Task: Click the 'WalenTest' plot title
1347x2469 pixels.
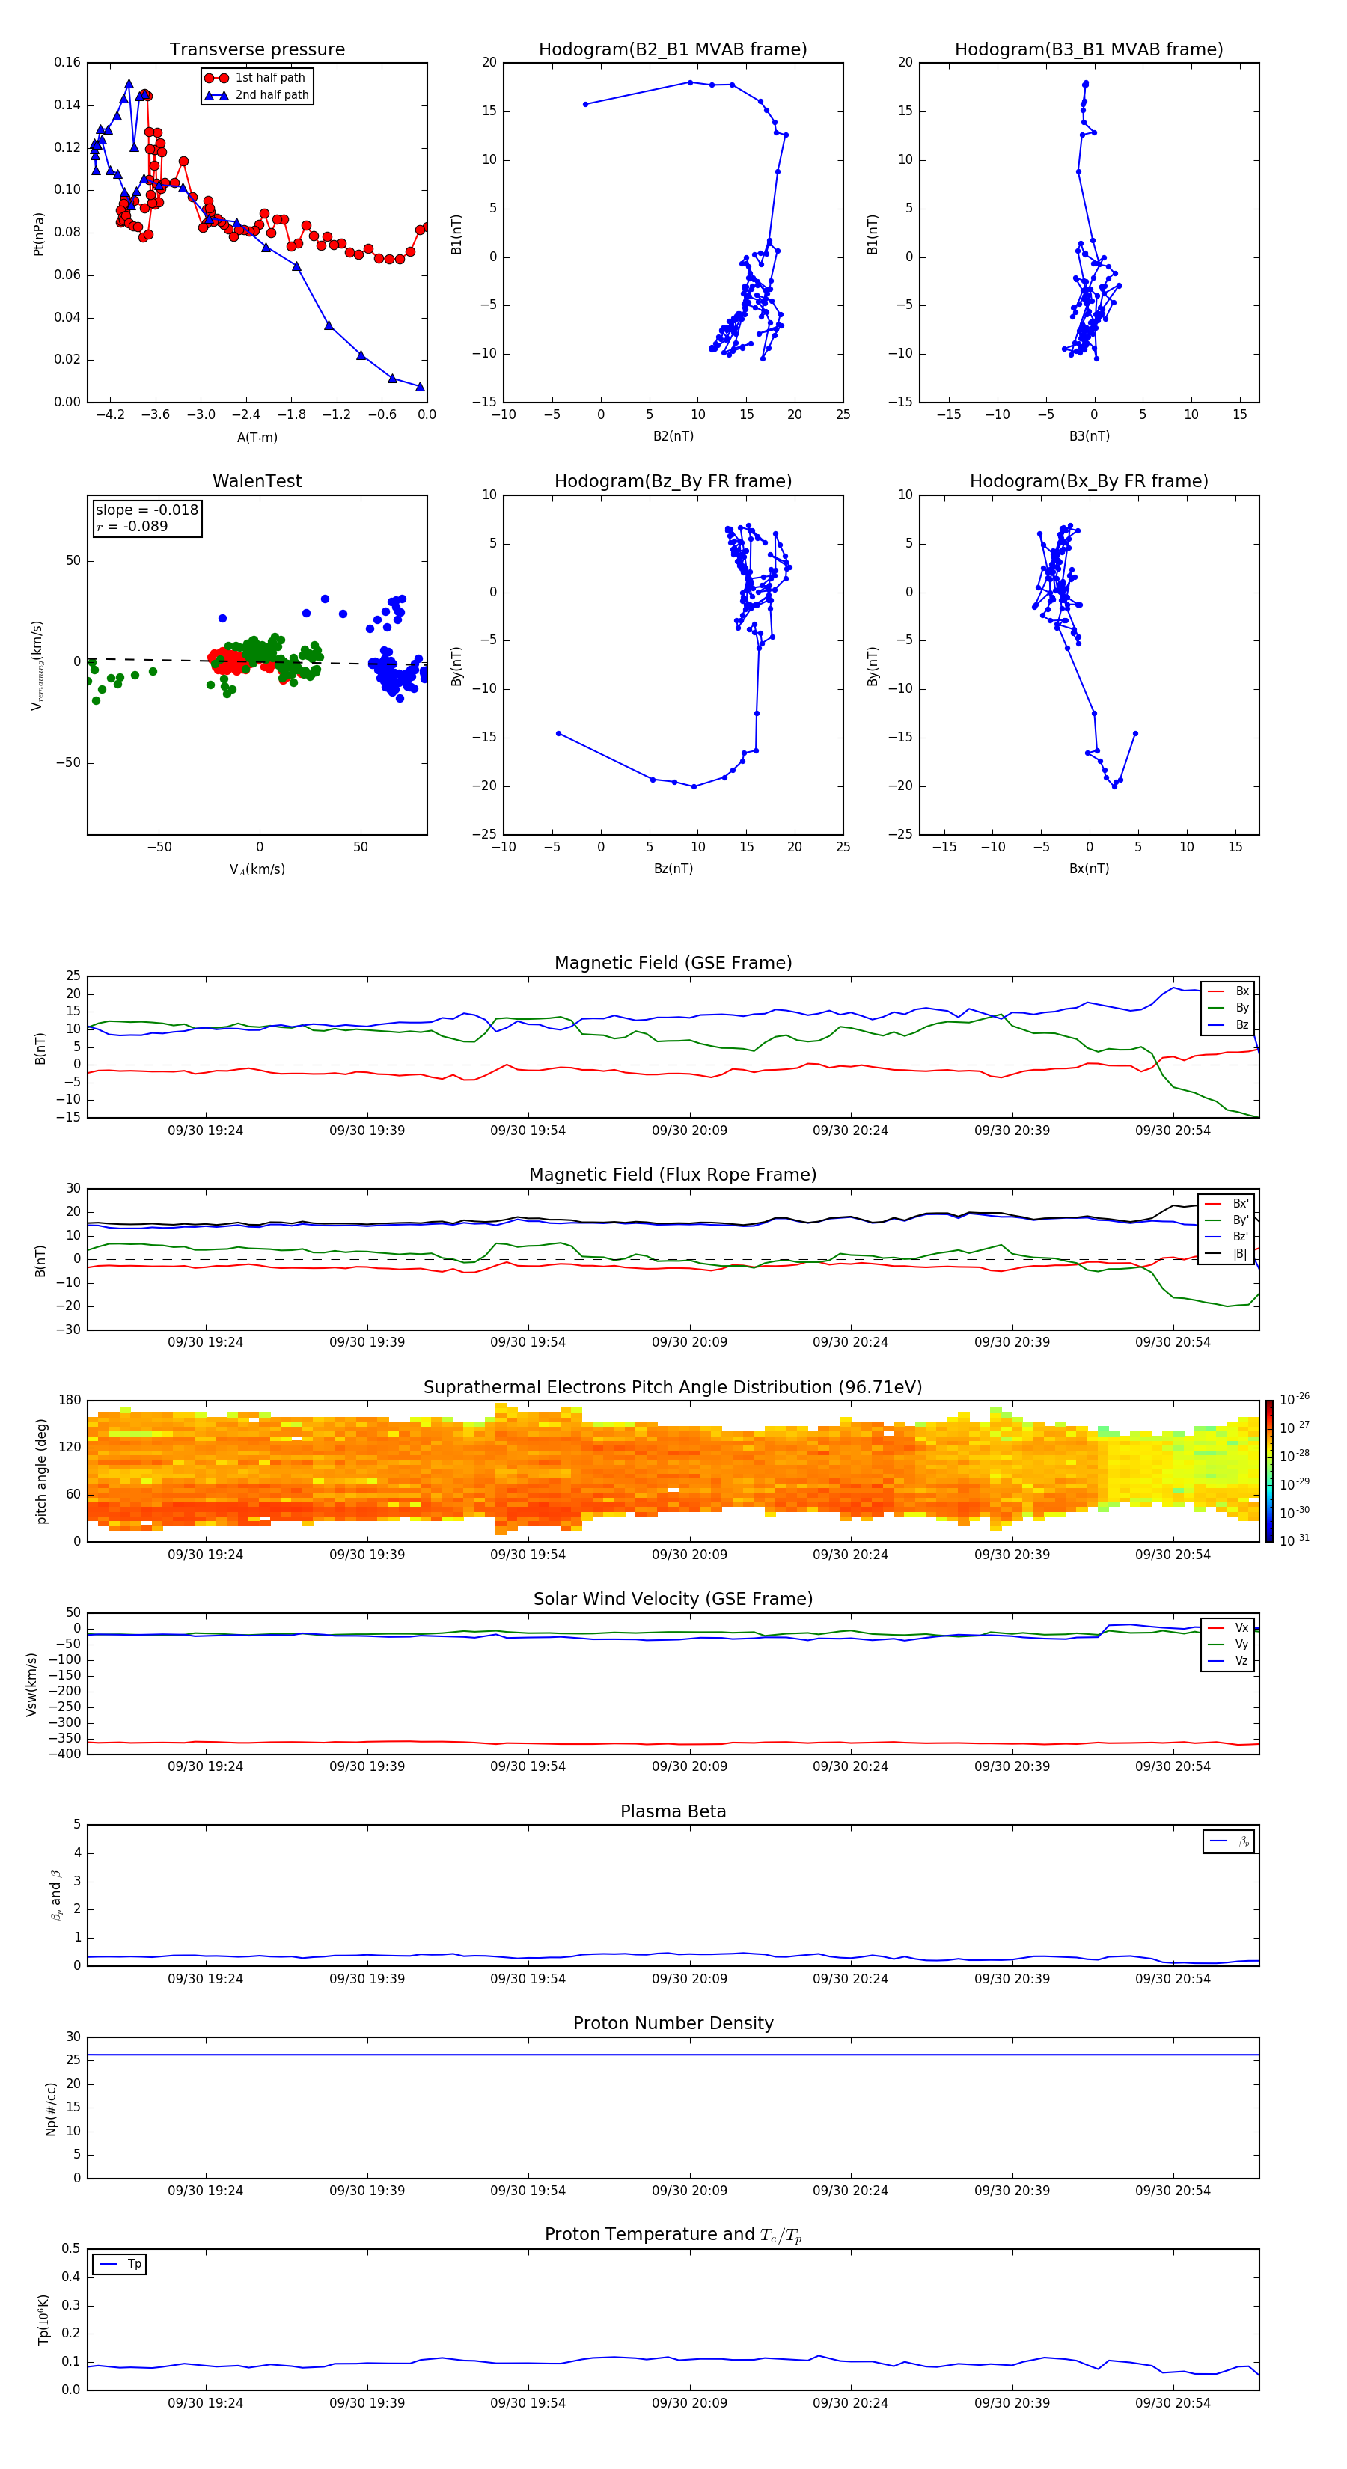Action: [x=257, y=481]
